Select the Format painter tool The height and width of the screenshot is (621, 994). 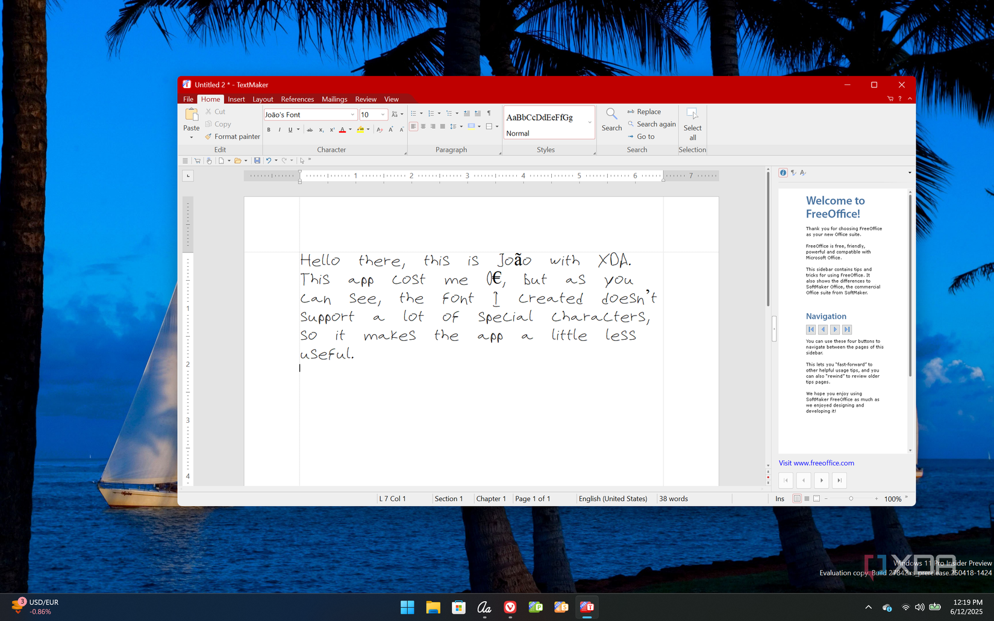(x=233, y=137)
